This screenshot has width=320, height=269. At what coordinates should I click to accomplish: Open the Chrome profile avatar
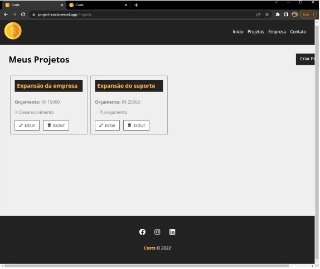(x=294, y=15)
